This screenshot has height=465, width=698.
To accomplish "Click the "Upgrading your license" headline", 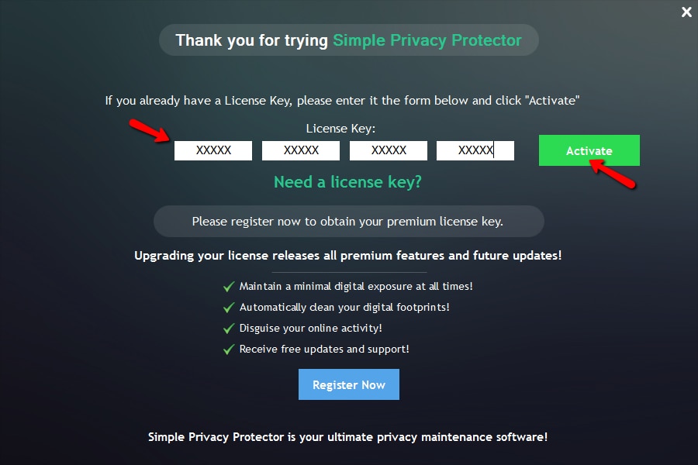I will (348, 256).
